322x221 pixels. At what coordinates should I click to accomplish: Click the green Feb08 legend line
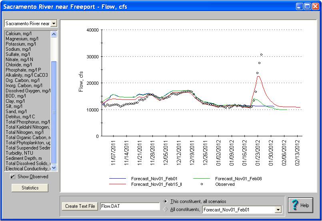(x=202, y=179)
